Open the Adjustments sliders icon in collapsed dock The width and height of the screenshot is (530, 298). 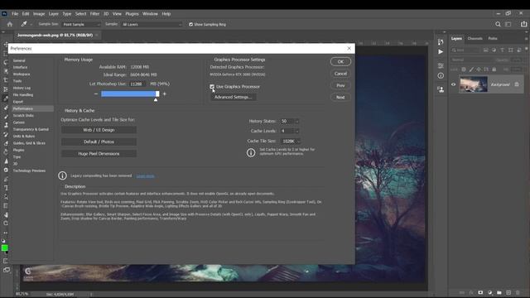tap(441, 65)
